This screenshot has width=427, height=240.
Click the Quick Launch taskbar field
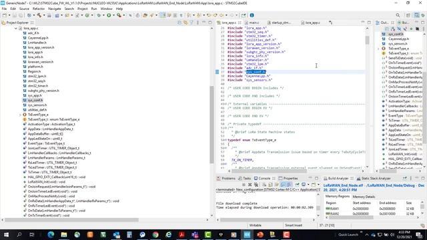pyautogui.click(x=348, y=235)
